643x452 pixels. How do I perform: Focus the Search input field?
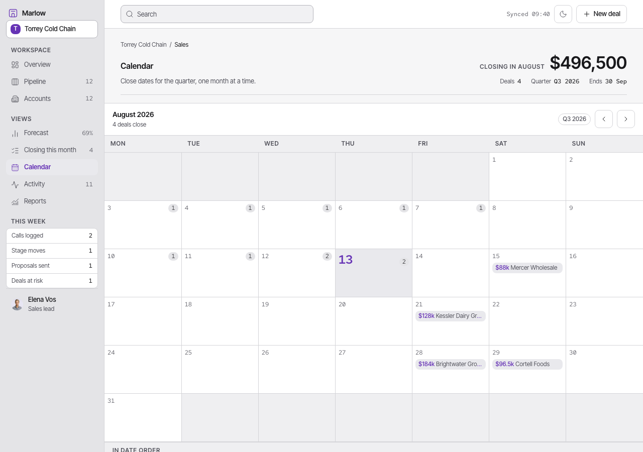click(x=217, y=14)
